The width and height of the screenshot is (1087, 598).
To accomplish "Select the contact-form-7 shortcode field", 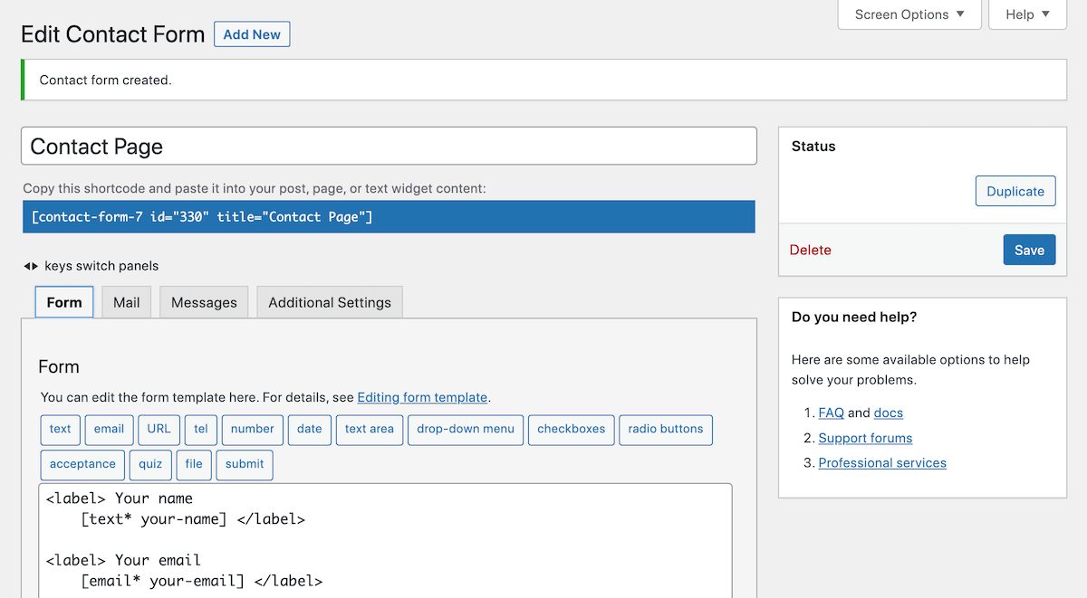I will click(x=389, y=217).
